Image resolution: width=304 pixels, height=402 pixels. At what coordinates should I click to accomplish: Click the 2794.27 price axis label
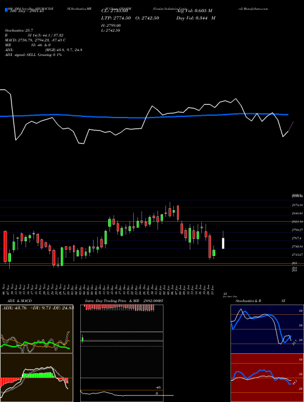(x=297, y=230)
